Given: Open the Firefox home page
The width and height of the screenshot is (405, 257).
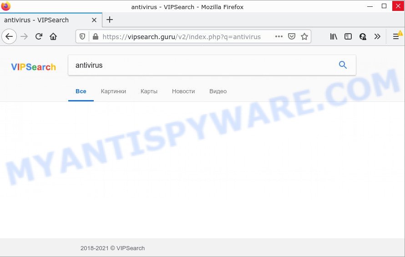Looking at the screenshot, I should pos(53,37).
